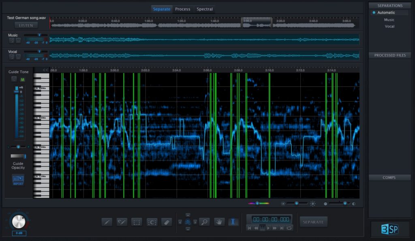The height and width of the screenshot is (241, 415).
Task: Select Music in the Separations list
Action: click(389, 19)
